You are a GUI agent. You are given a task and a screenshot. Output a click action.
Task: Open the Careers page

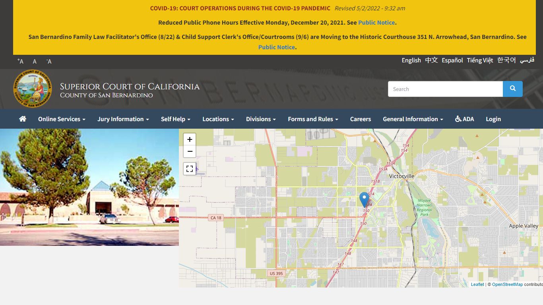[361, 119]
